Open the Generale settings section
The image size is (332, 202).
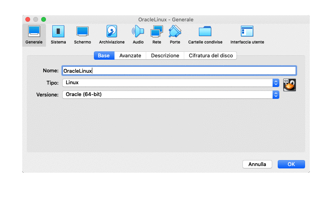34,35
